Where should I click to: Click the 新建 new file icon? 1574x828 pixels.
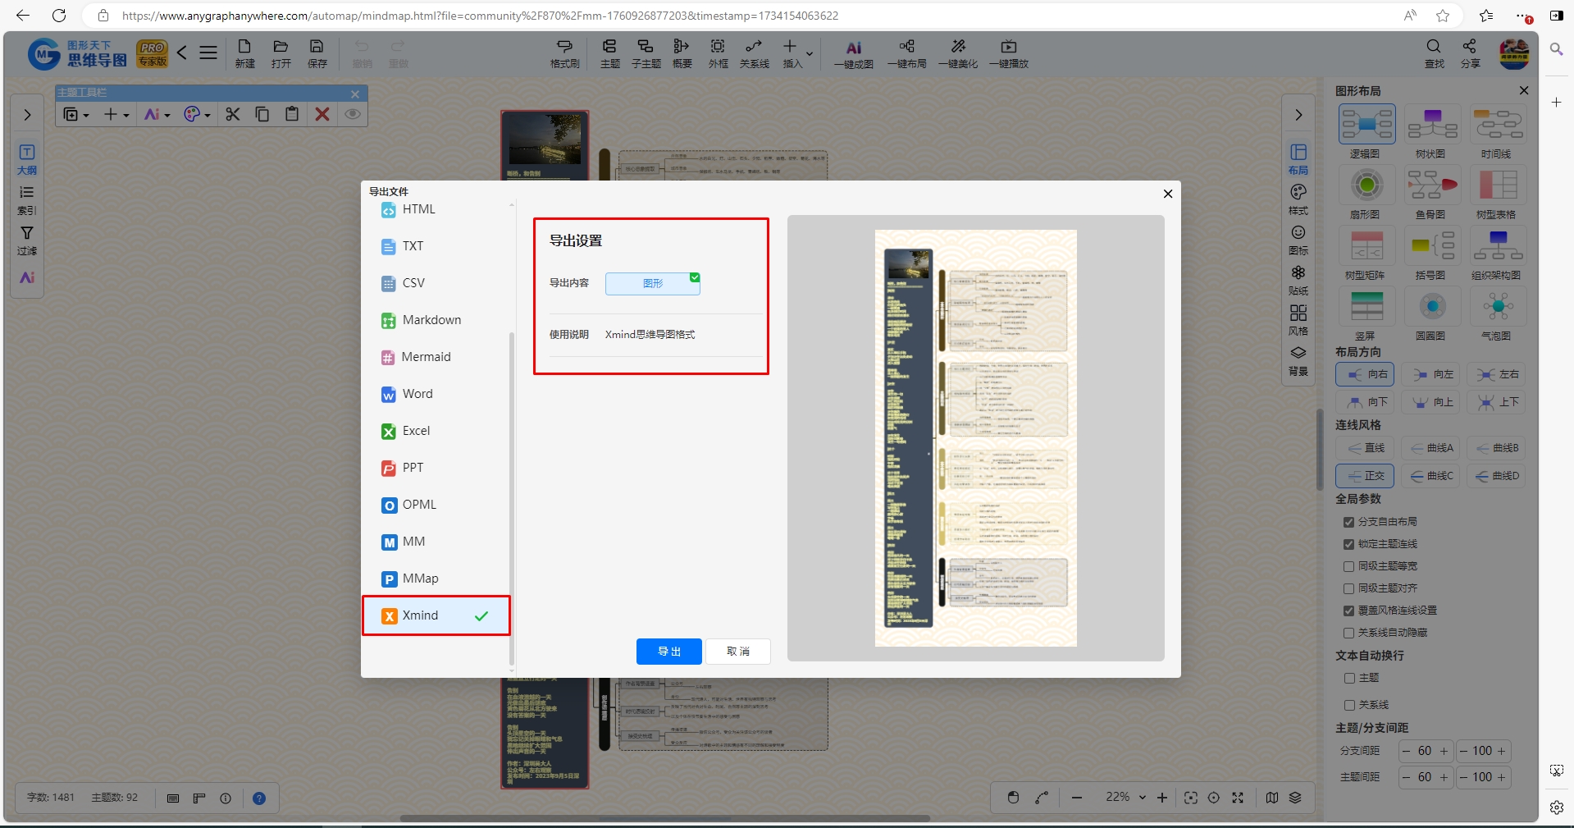click(x=244, y=53)
